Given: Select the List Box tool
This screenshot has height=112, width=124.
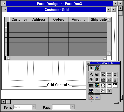Looking at the screenshot, I should 109,80.
